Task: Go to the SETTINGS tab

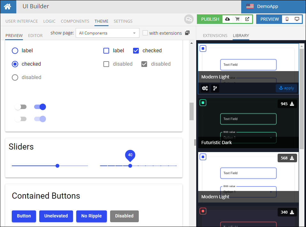Action: click(x=123, y=21)
